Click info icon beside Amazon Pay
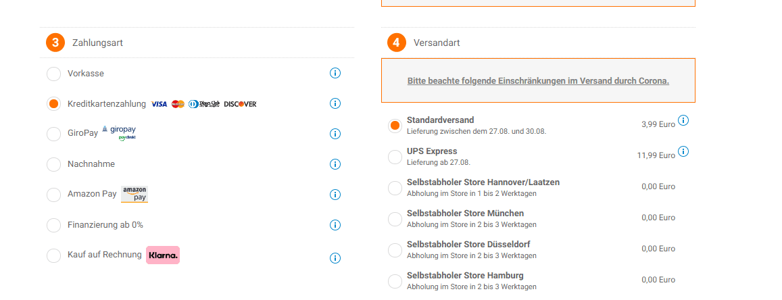This screenshot has height=300, width=782. coord(335,195)
